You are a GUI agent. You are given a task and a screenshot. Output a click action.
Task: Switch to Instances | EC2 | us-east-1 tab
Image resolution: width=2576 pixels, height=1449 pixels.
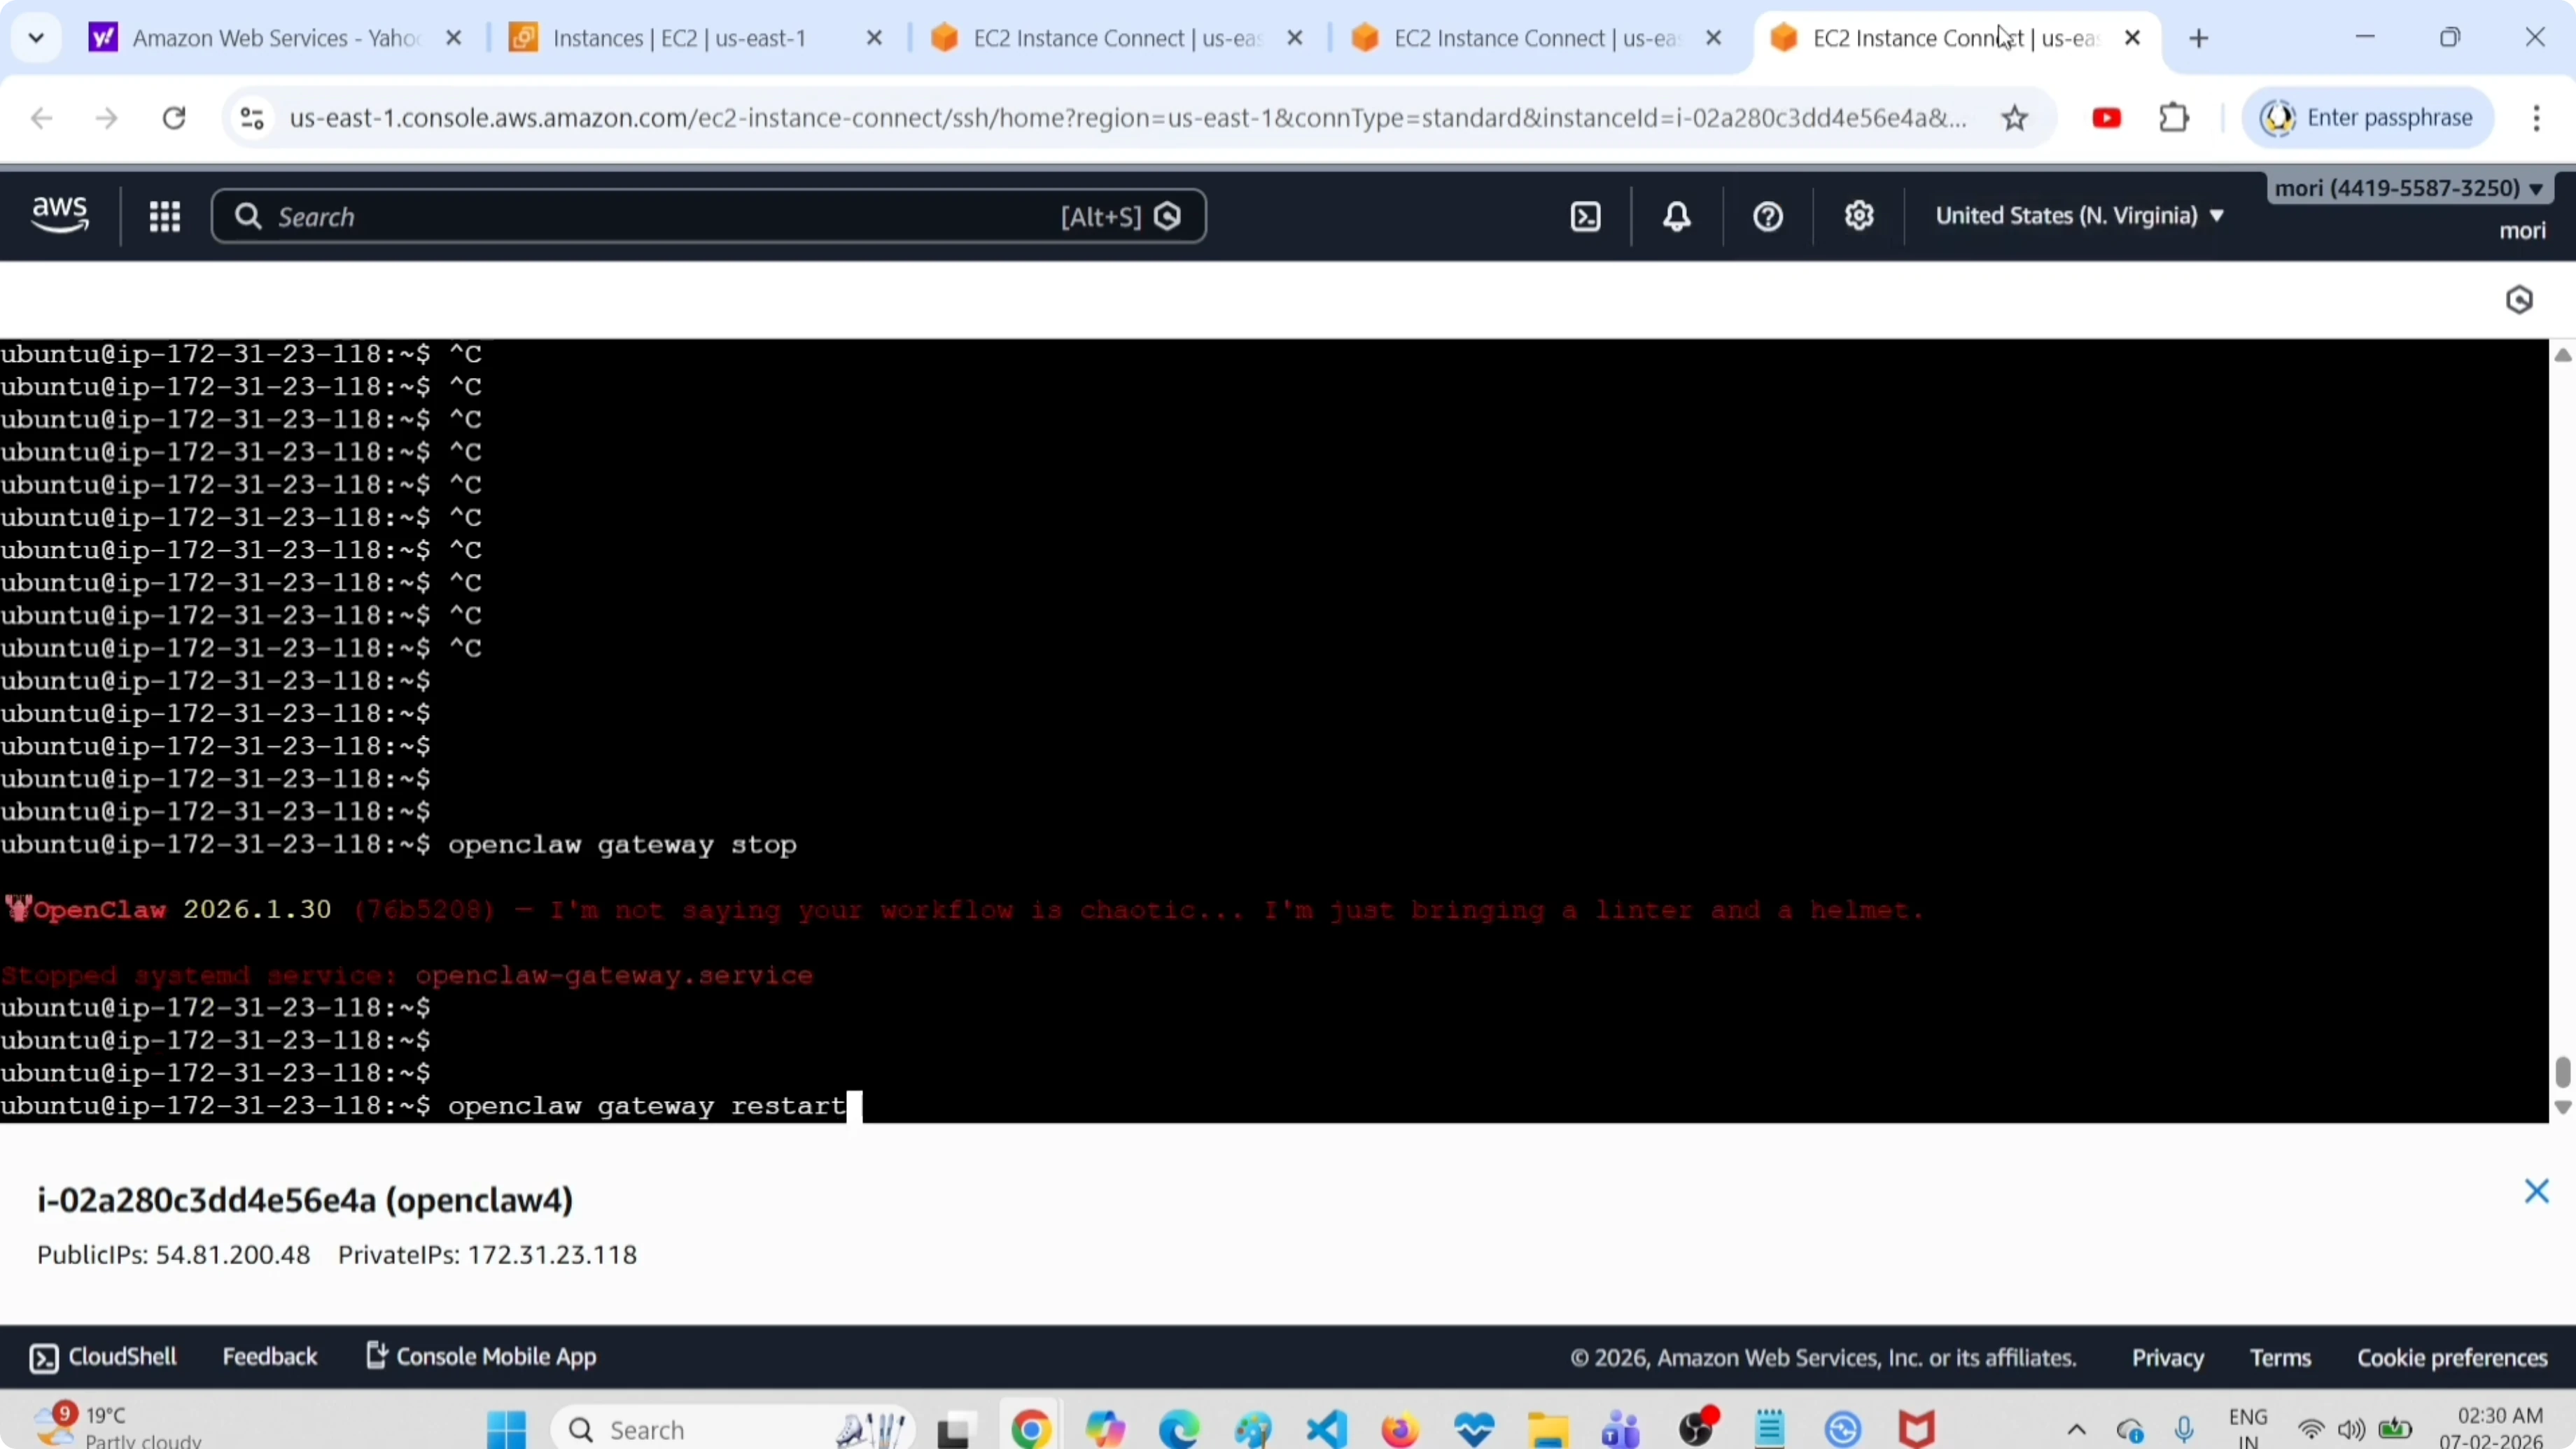(679, 38)
